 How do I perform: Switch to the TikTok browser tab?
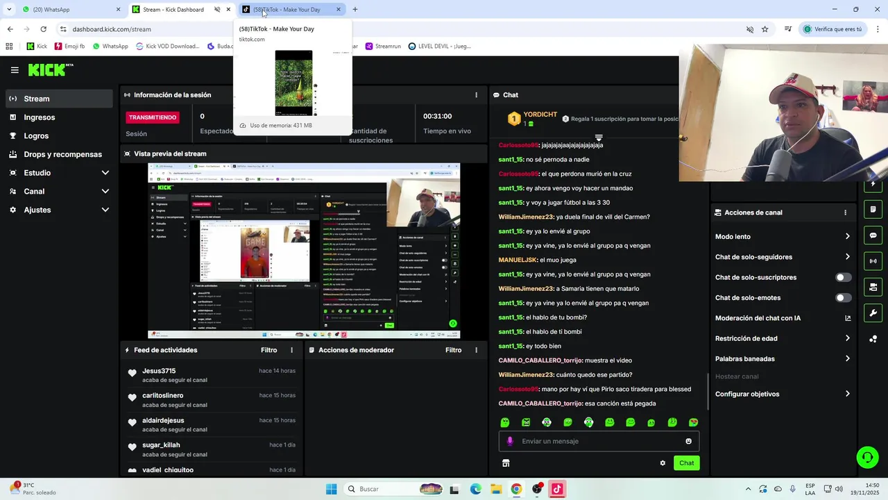click(291, 10)
